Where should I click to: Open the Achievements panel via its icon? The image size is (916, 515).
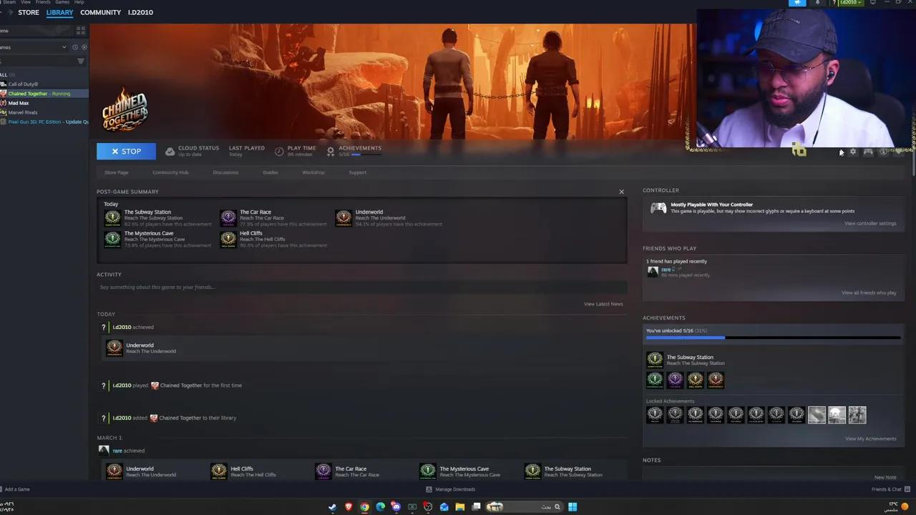pyautogui.click(x=330, y=151)
